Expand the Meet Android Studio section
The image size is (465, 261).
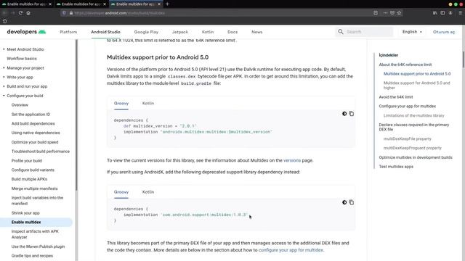(x=4, y=49)
